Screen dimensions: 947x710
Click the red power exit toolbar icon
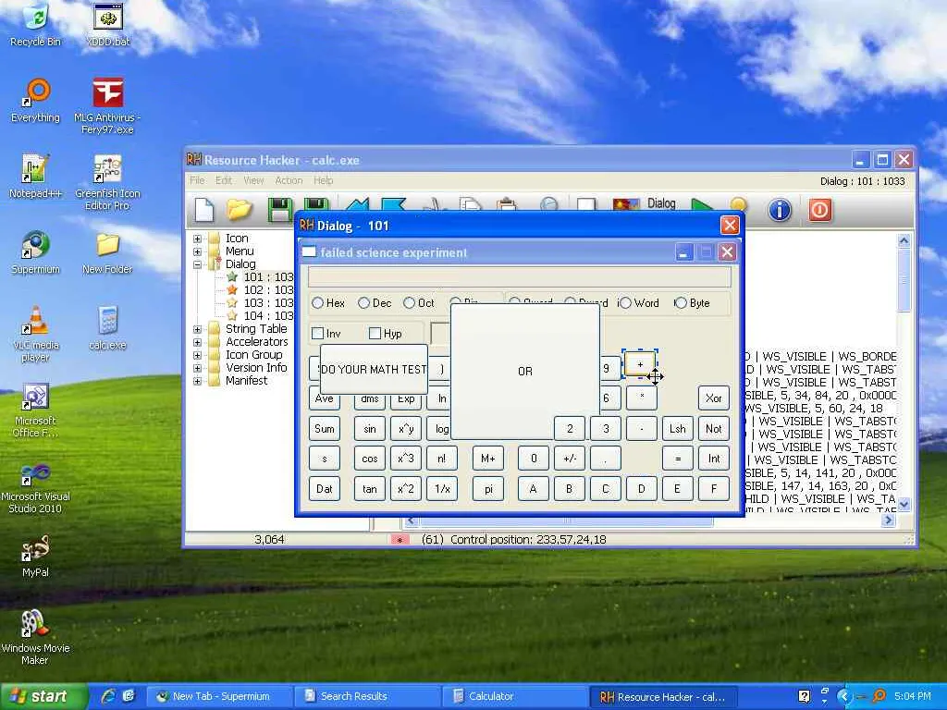tap(819, 210)
